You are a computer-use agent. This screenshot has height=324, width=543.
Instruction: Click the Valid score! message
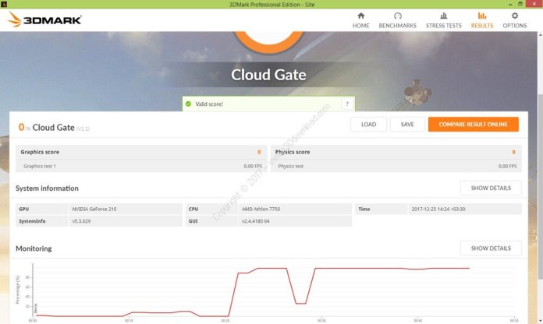pos(209,104)
